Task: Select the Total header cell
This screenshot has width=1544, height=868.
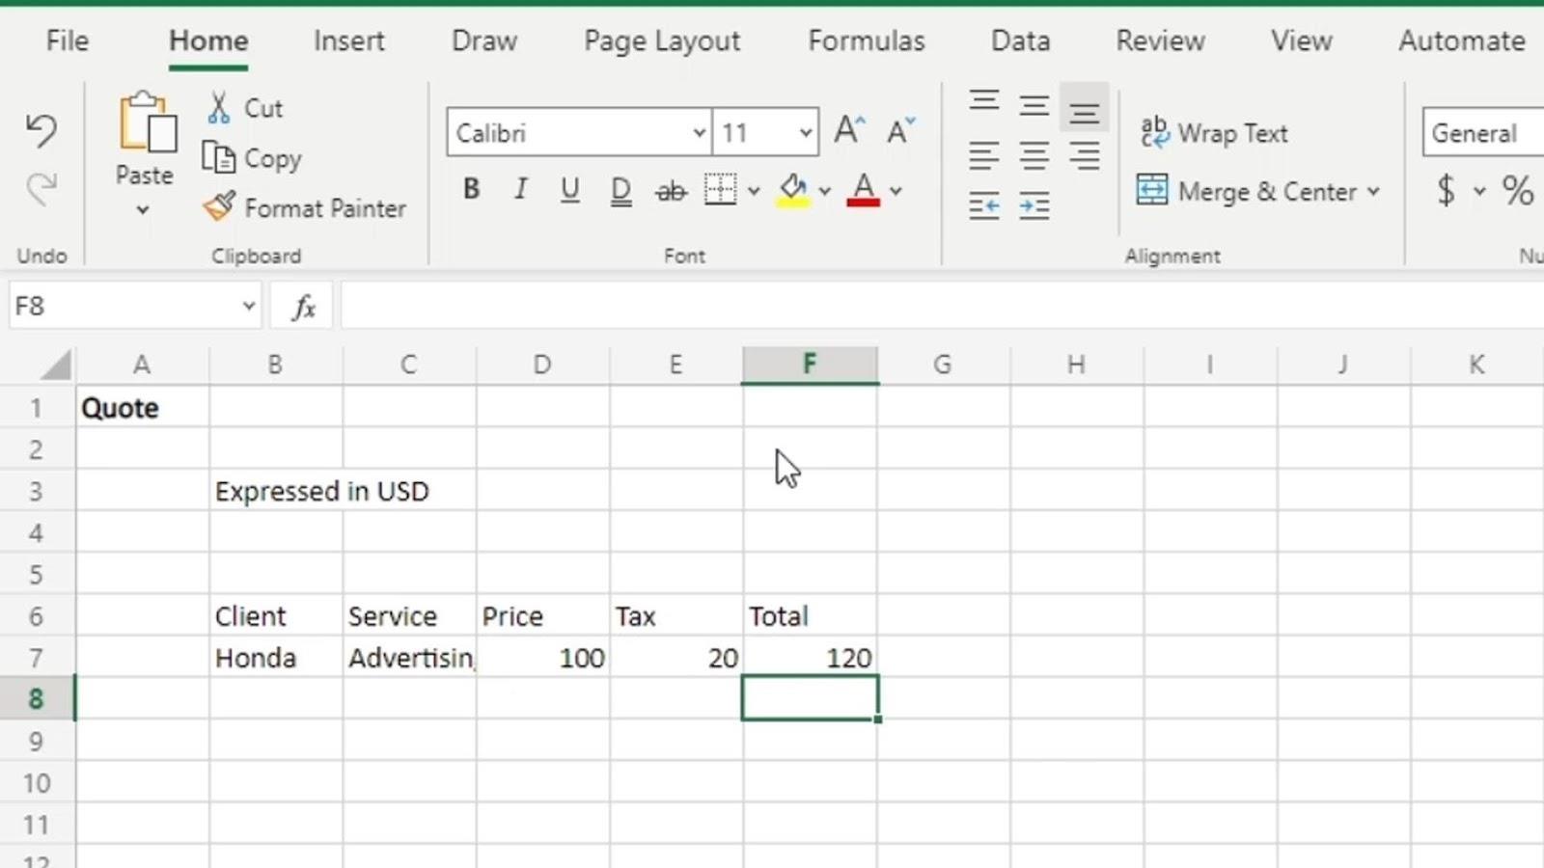Action: (x=810, y=616)
